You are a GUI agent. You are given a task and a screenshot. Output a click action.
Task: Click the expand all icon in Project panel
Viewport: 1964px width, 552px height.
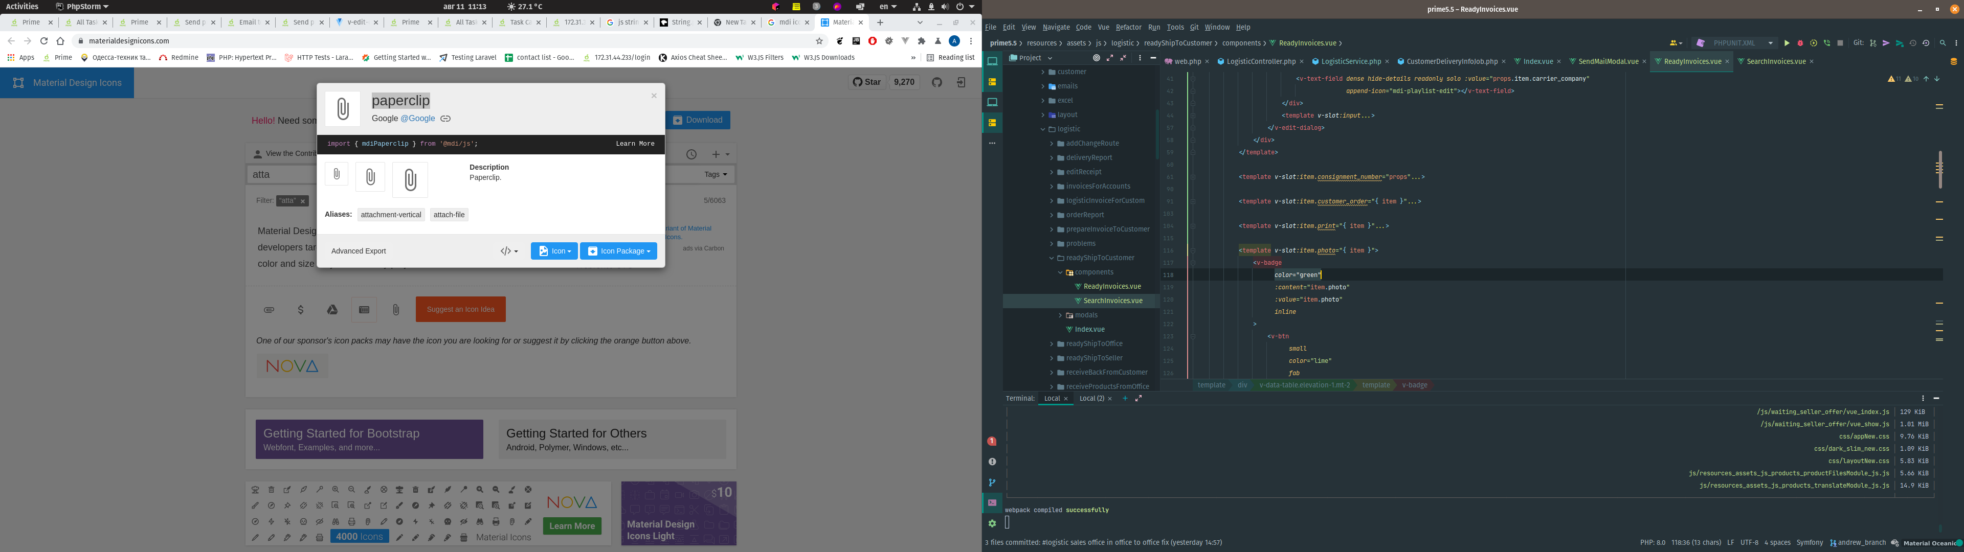point(1109,58)
